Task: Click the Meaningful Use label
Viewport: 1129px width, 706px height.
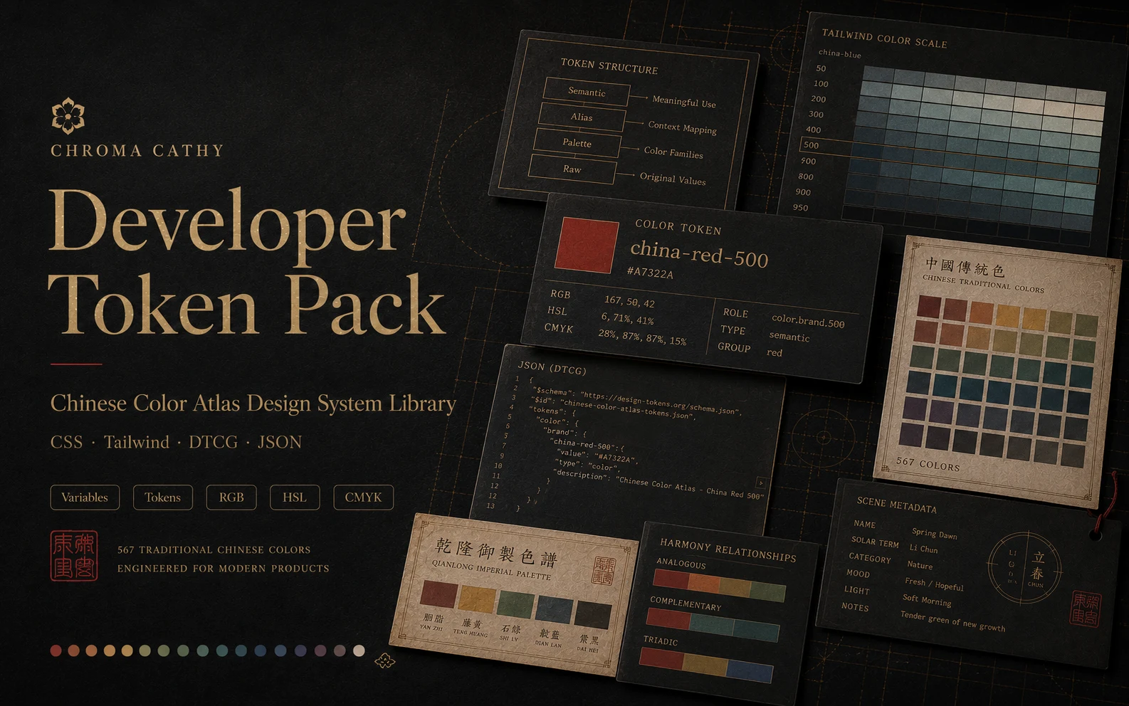Action: coord(684,102)
